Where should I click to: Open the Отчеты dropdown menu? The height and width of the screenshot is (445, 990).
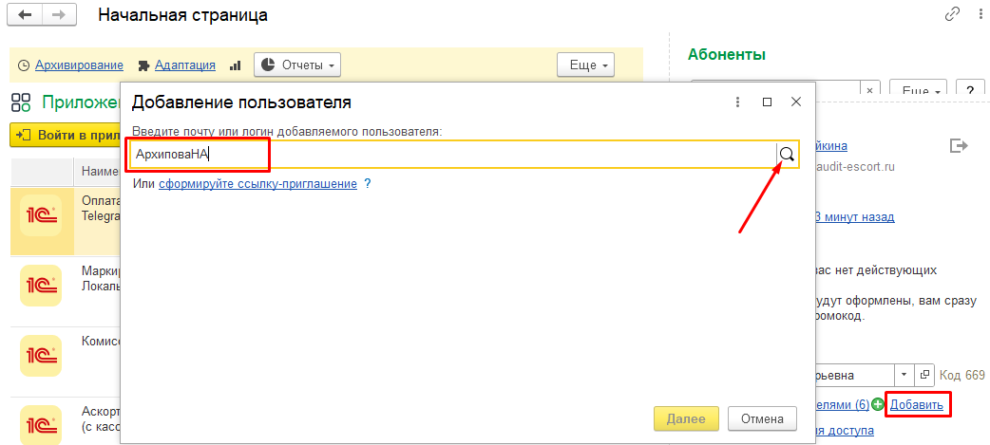point(297,65)
